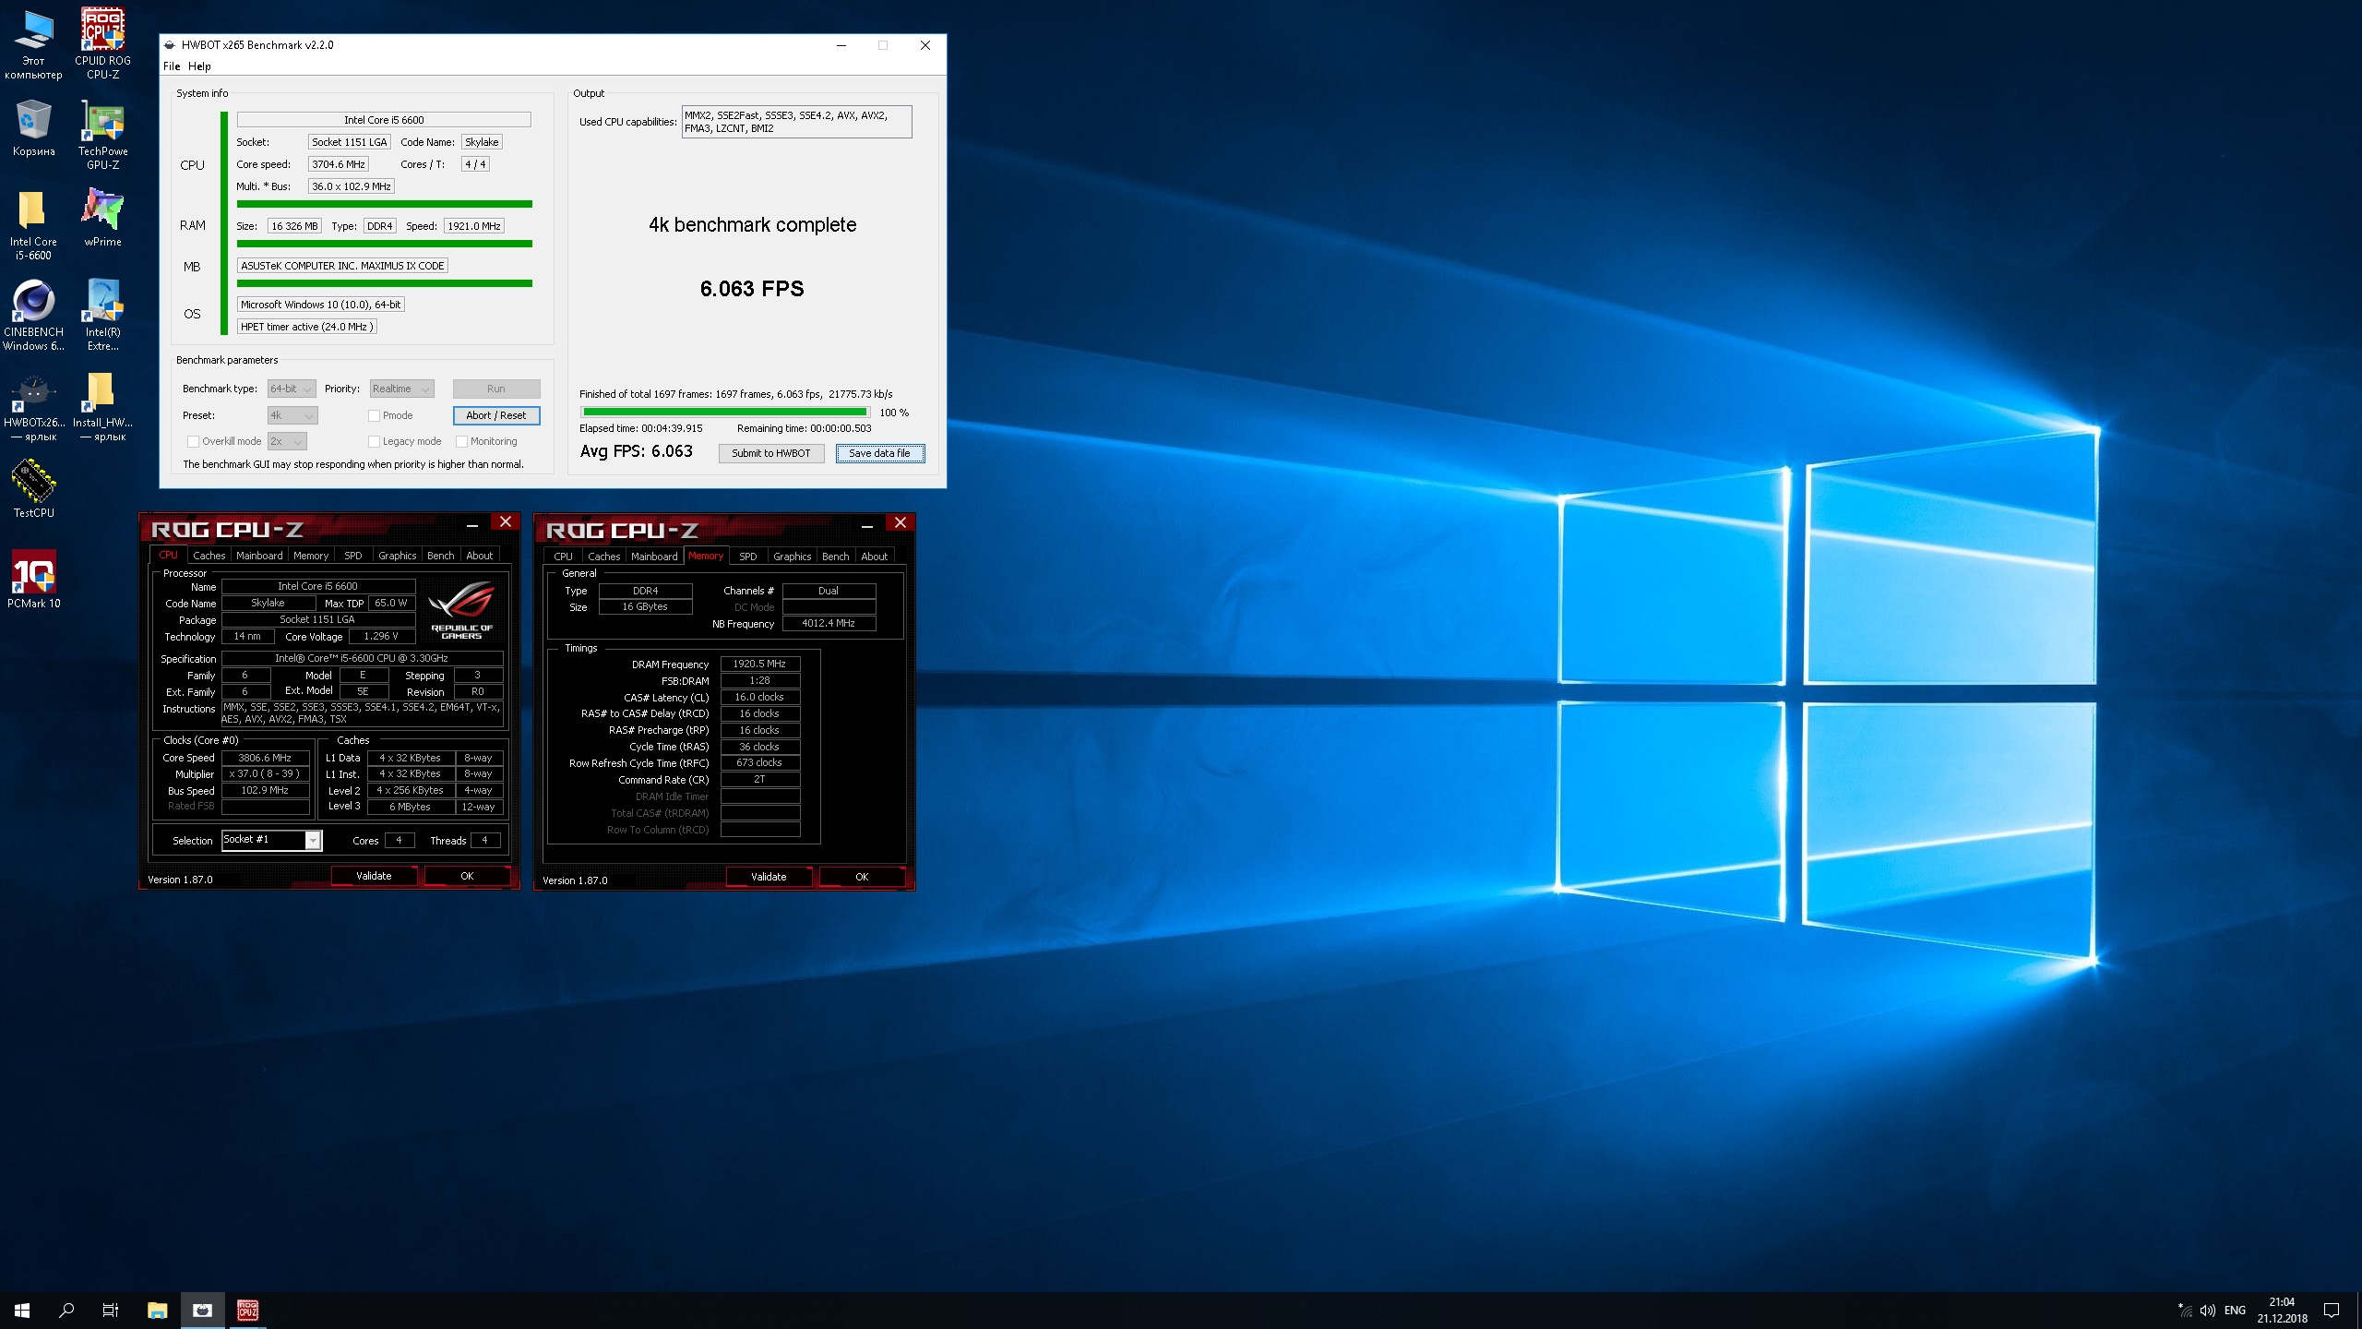Viewport: 2362px width, 1329px height.
Task: Click Validate in right CPU-Z Memory window
Action: (x=769, y=877)
